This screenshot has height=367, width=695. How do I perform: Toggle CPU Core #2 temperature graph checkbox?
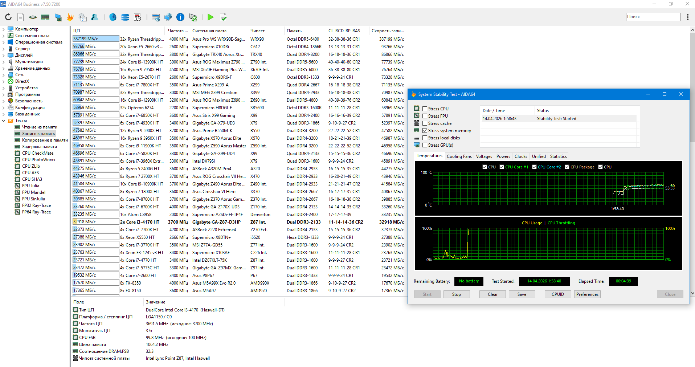534,167
